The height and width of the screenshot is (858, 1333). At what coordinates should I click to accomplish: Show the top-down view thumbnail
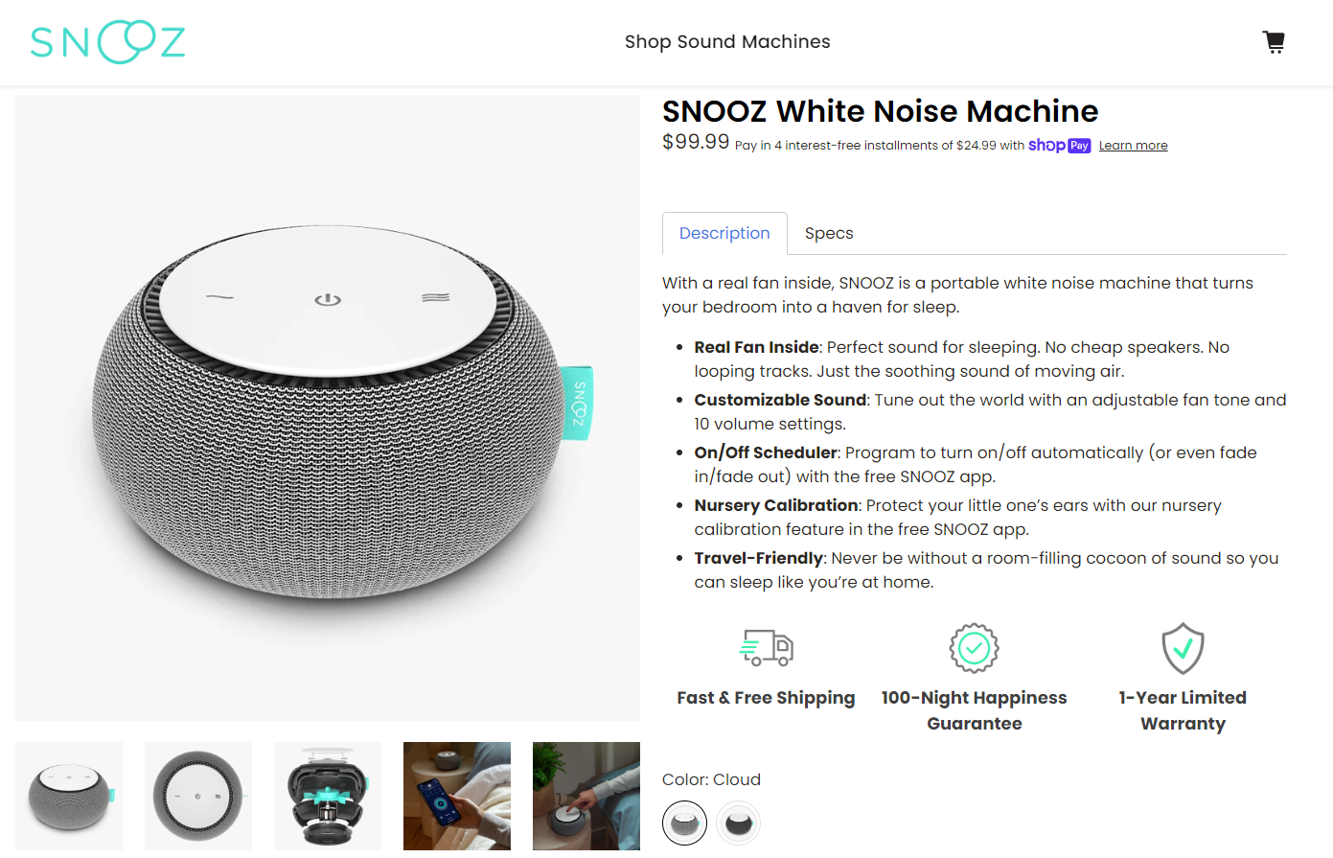[x=198, y=796]
